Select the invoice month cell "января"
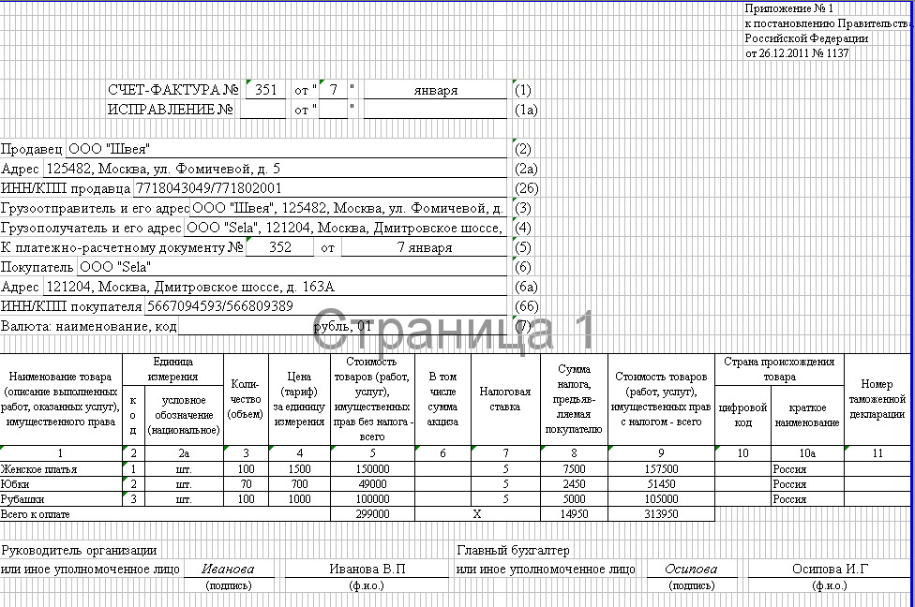The width and height of the screenshot is (915, 607). tap(435, 90)
